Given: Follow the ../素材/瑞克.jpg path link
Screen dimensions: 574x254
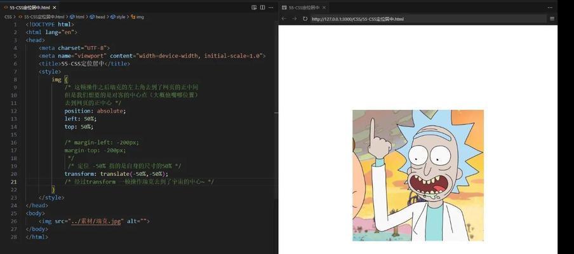Looking at the screenshot, I should click(x=96, y=221).
